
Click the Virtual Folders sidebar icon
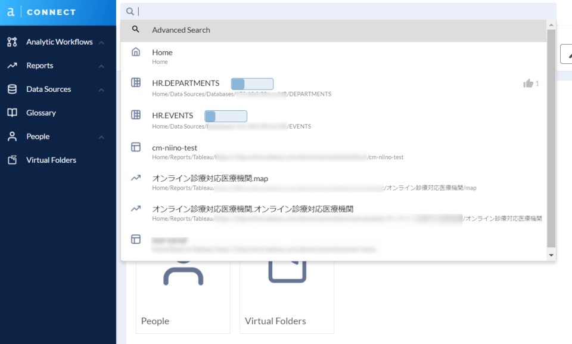(x=12, y=160)
